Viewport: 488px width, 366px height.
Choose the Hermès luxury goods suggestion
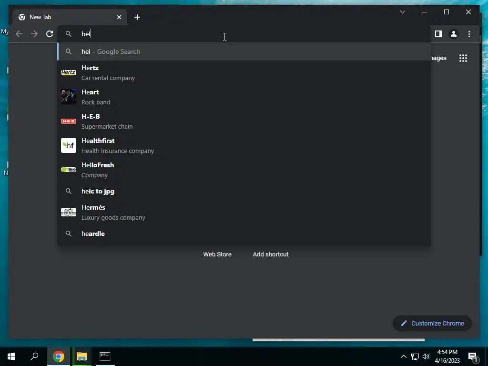pos(244,212)
